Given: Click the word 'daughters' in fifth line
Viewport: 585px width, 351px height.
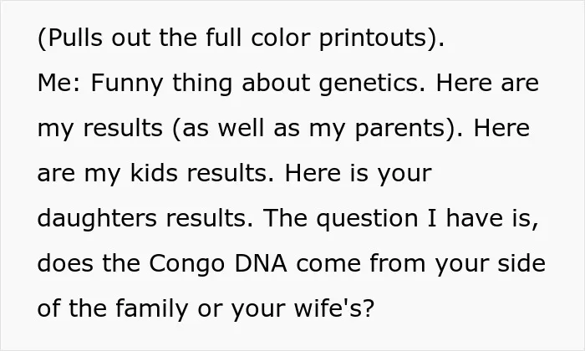Looking at the screenshot, I should coord(97,219).
